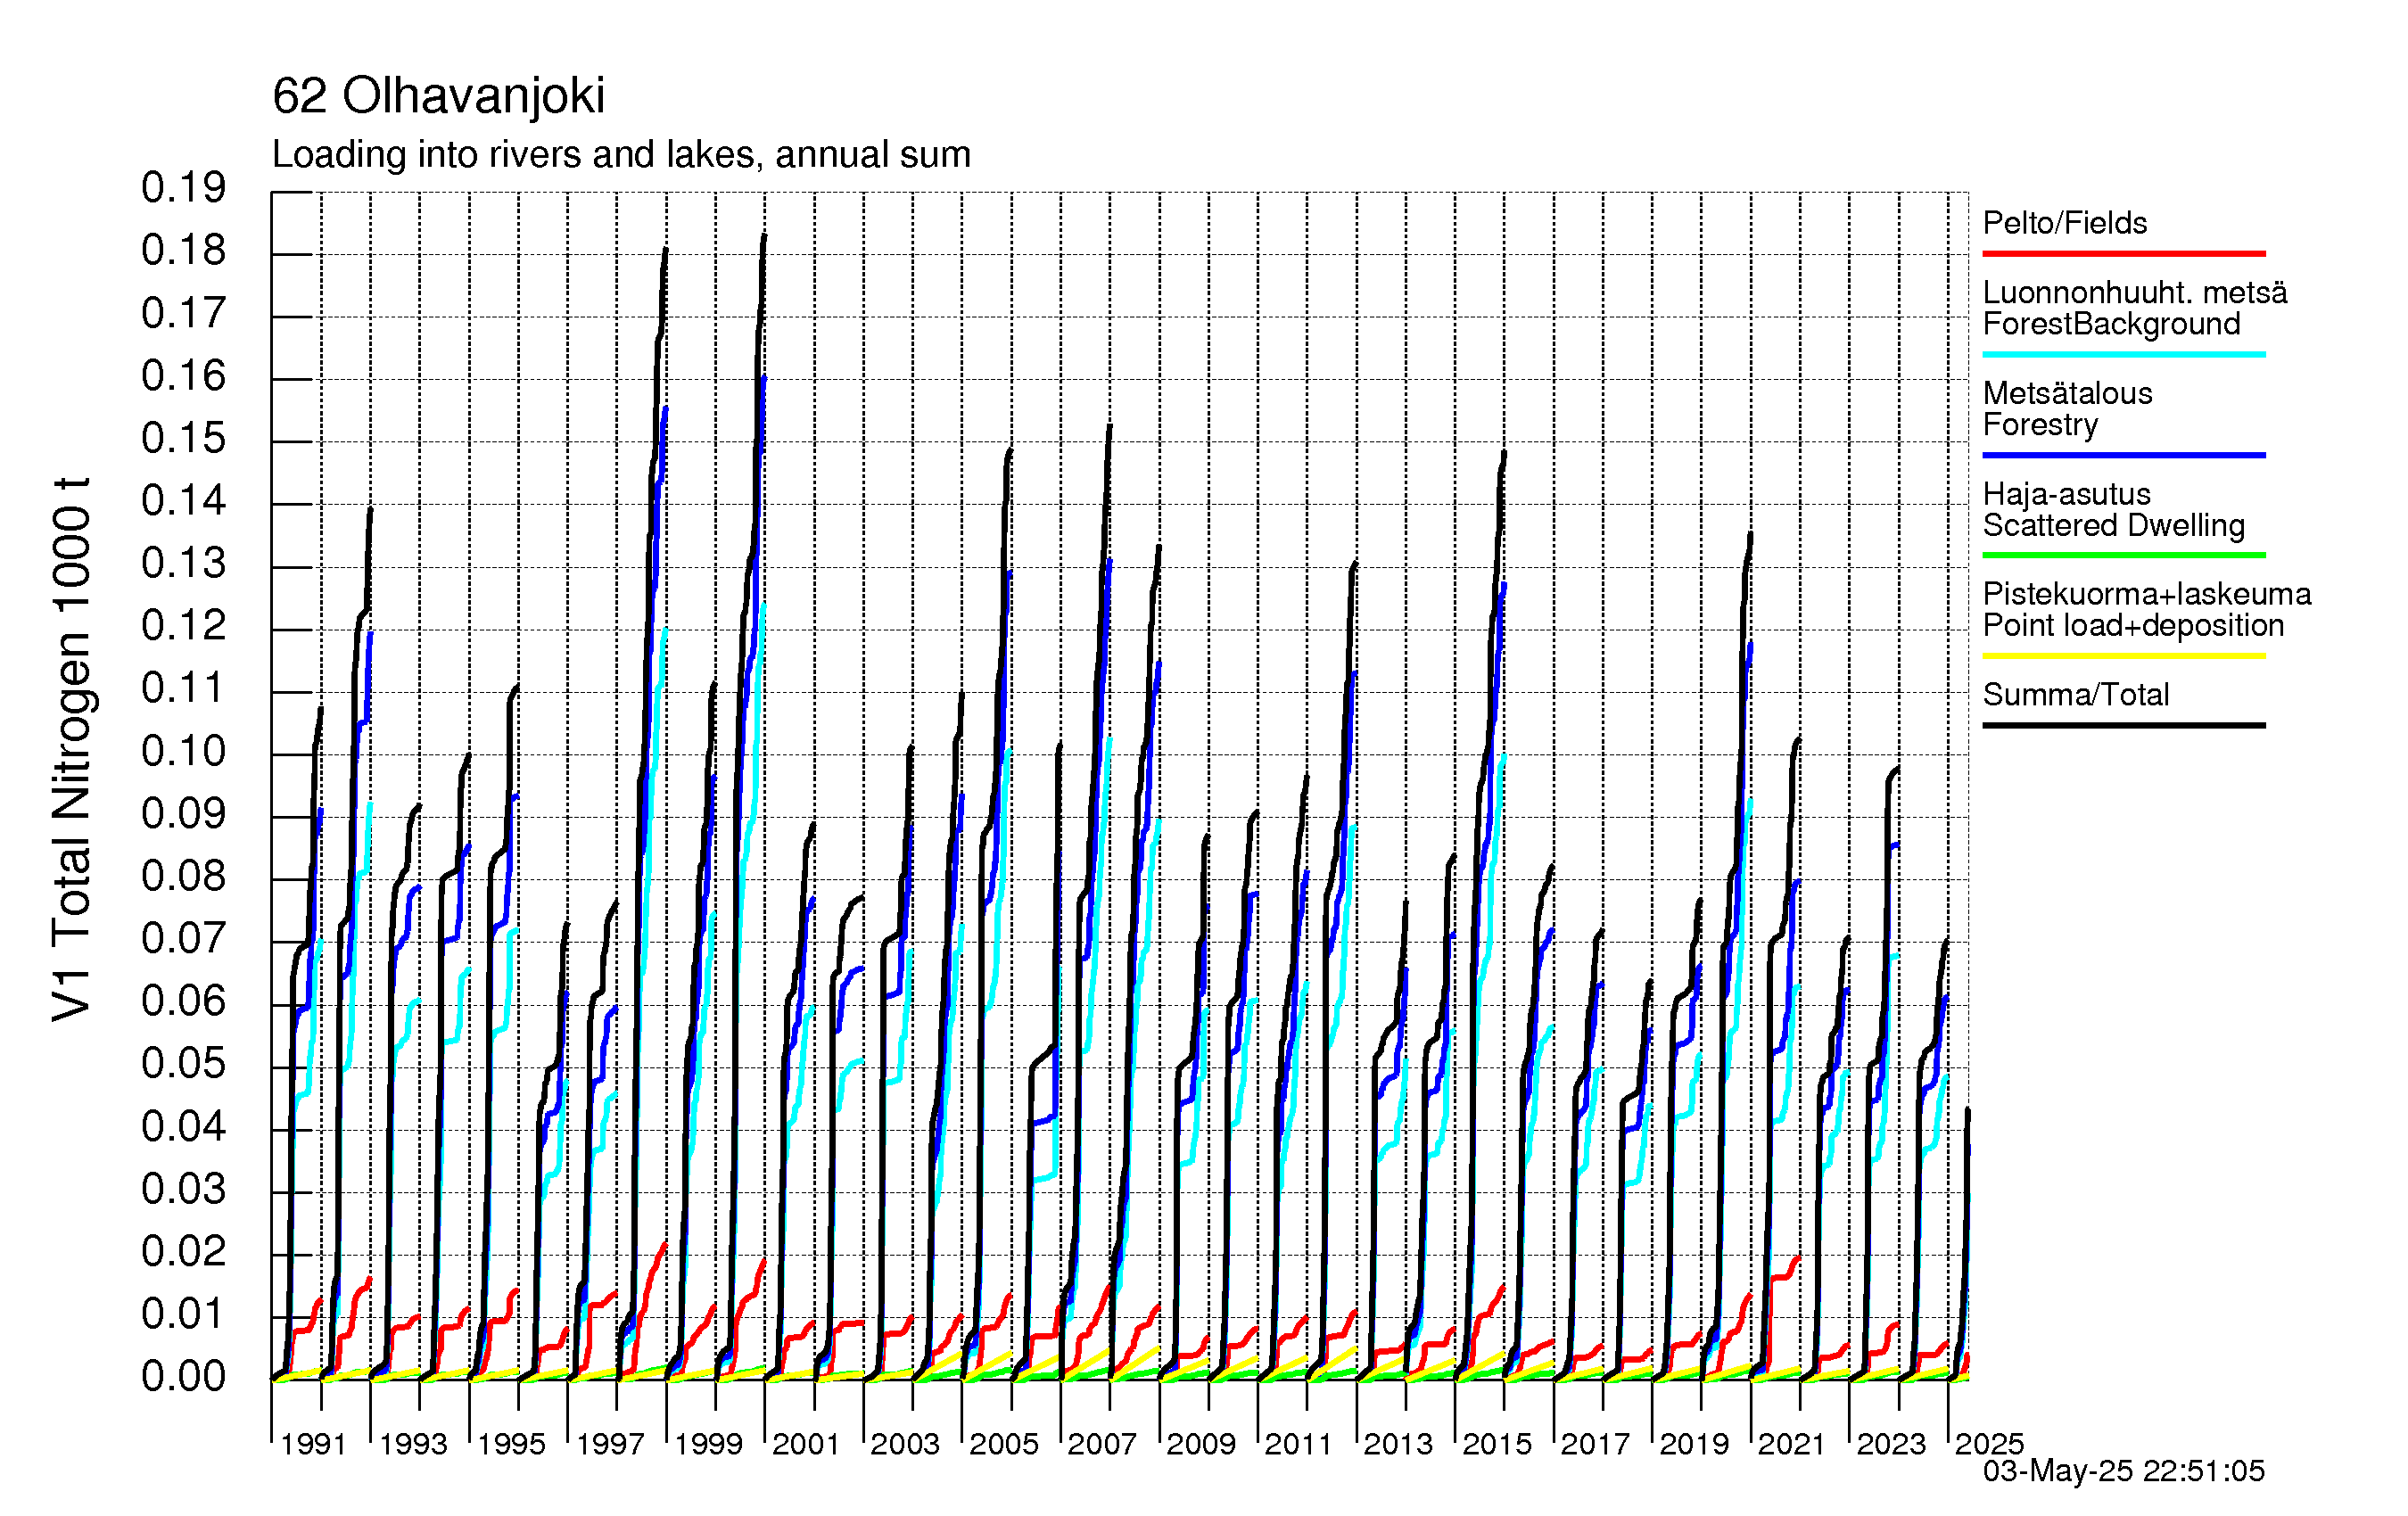Click the green Scattered Dwelling legend line
Viewport: 2408px width, 1516px height.
coord(2123,555)
